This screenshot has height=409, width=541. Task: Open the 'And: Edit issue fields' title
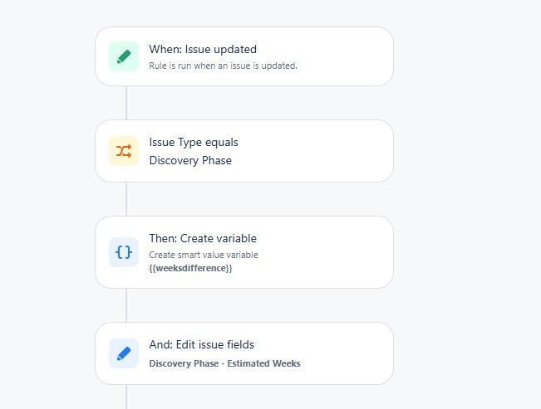(x=201, y=344)
